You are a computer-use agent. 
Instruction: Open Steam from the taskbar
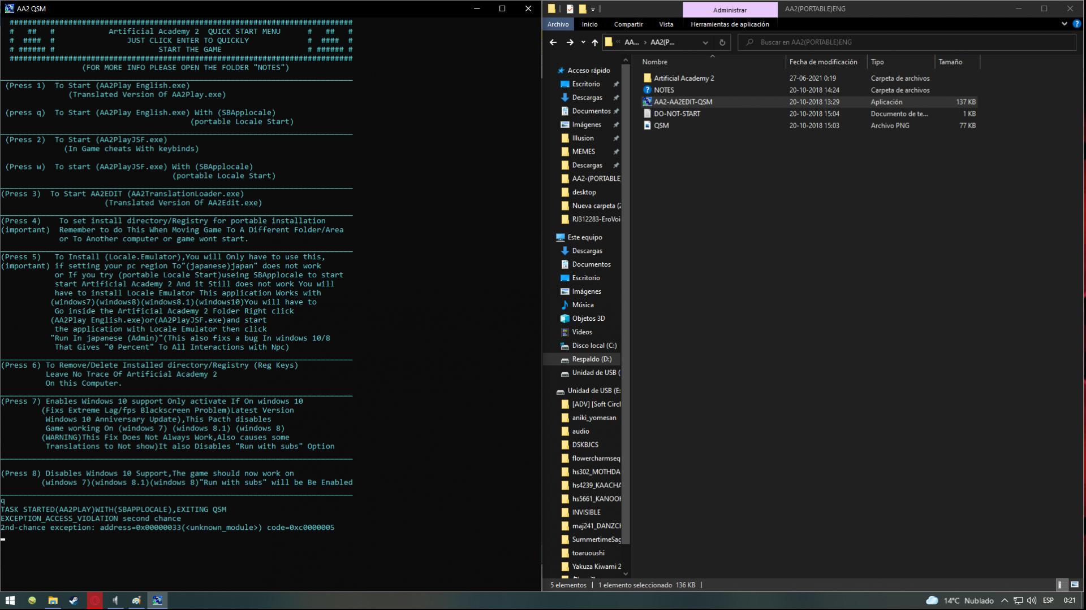(x=74, y=600)
